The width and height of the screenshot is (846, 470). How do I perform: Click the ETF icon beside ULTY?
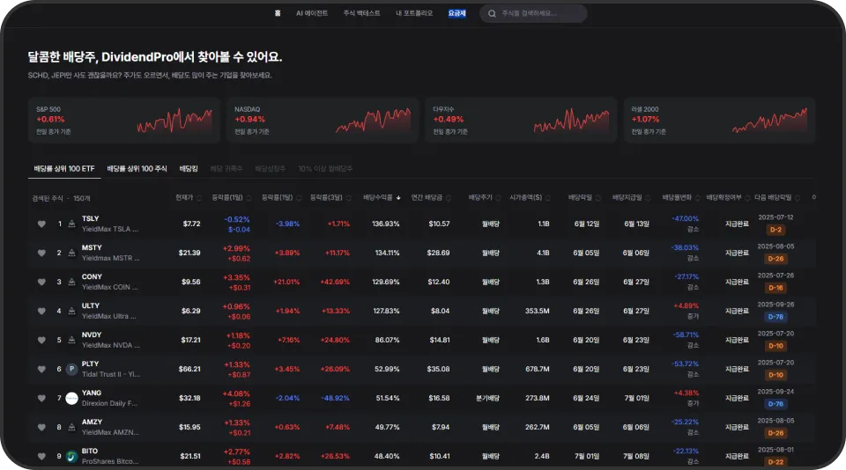pos(71,311)
